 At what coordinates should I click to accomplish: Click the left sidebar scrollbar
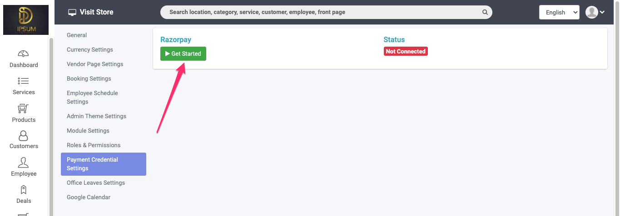[x=51, y=127]
